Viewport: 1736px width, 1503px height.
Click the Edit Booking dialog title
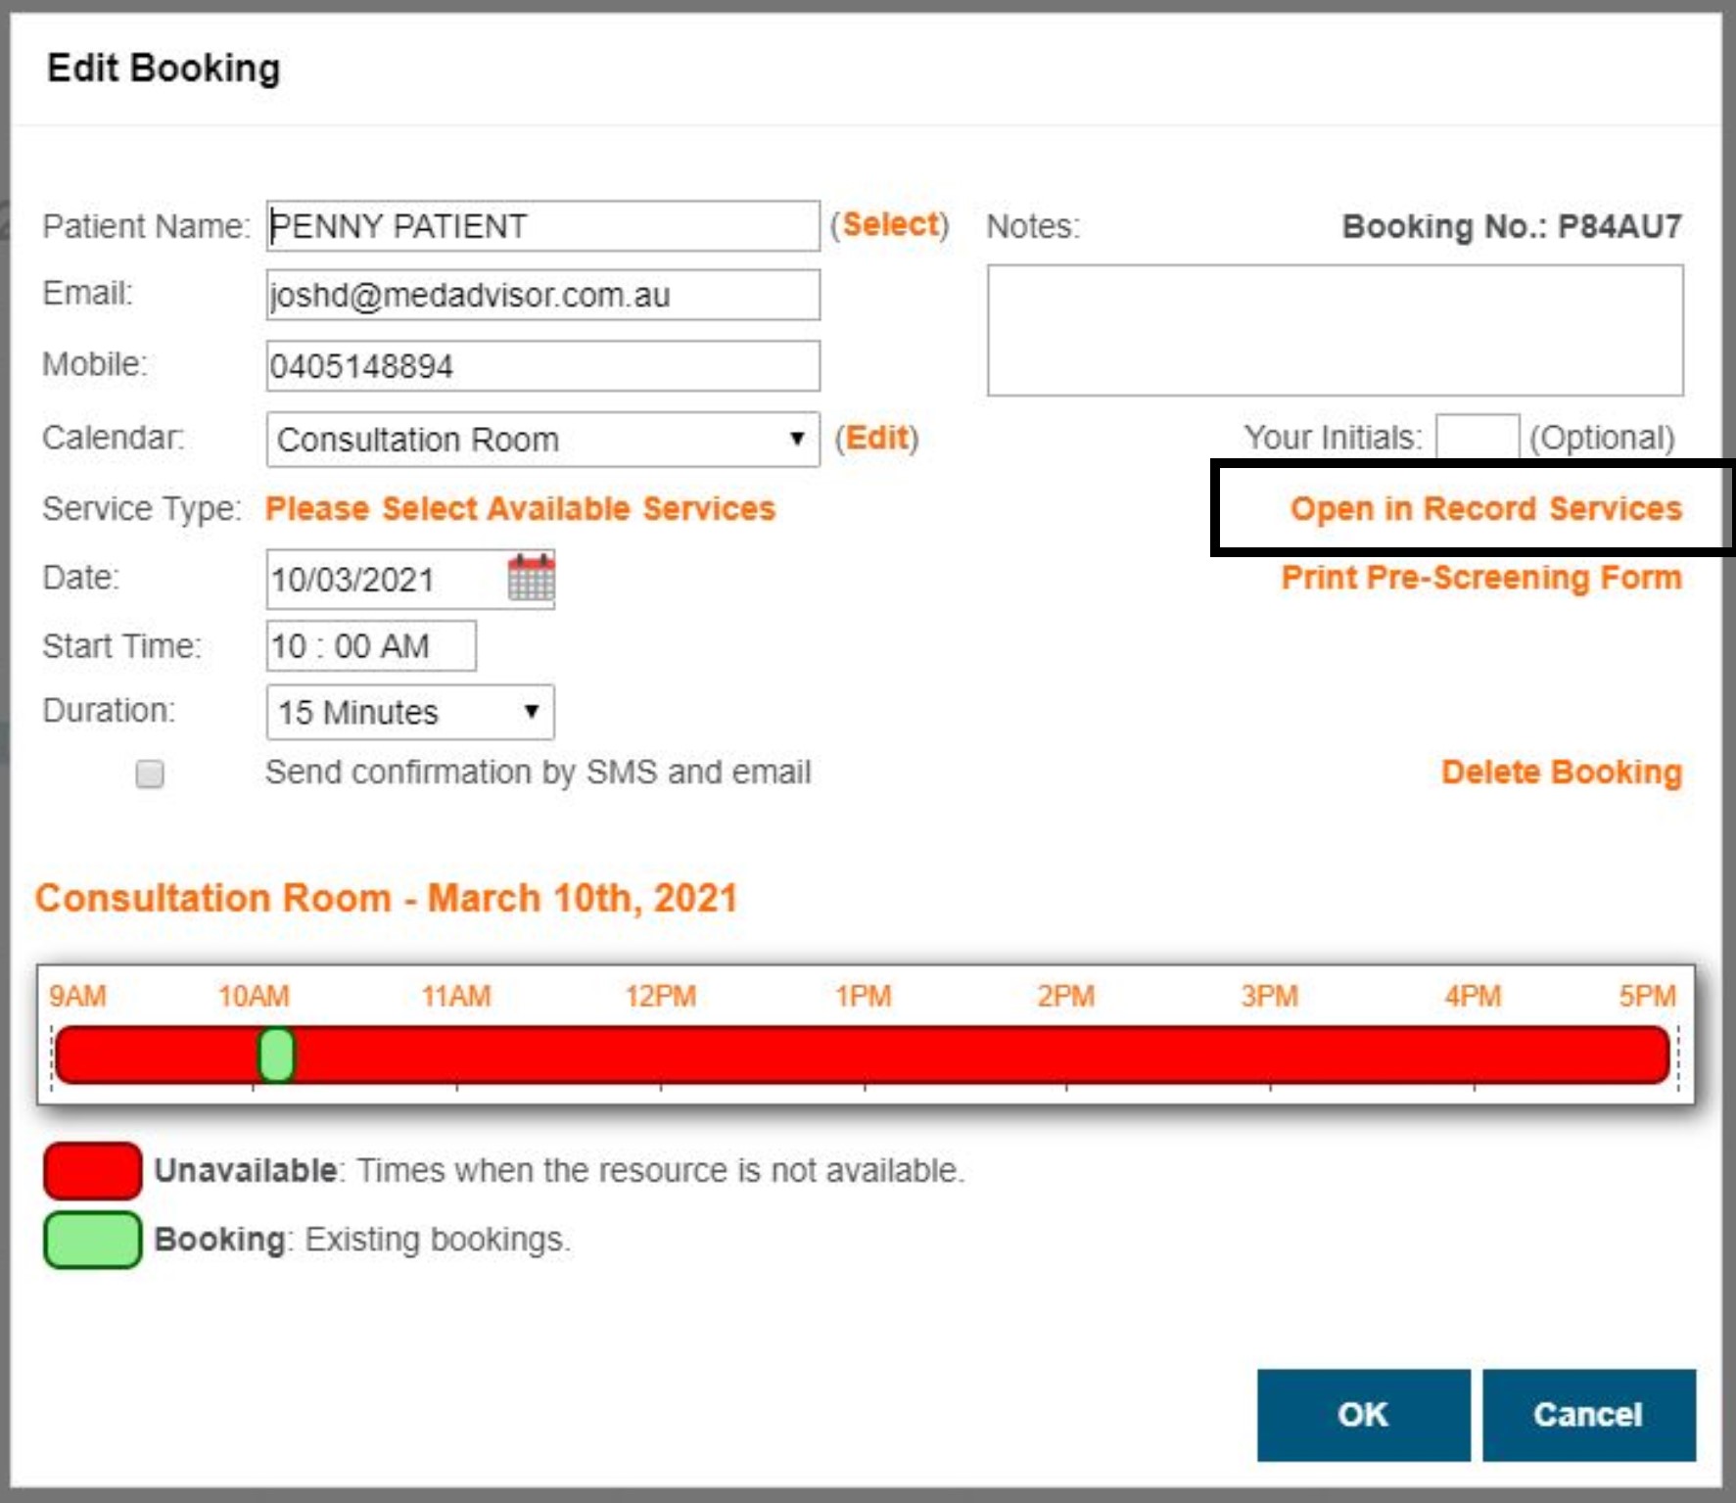pyautogui.click(x=164, y=68)
